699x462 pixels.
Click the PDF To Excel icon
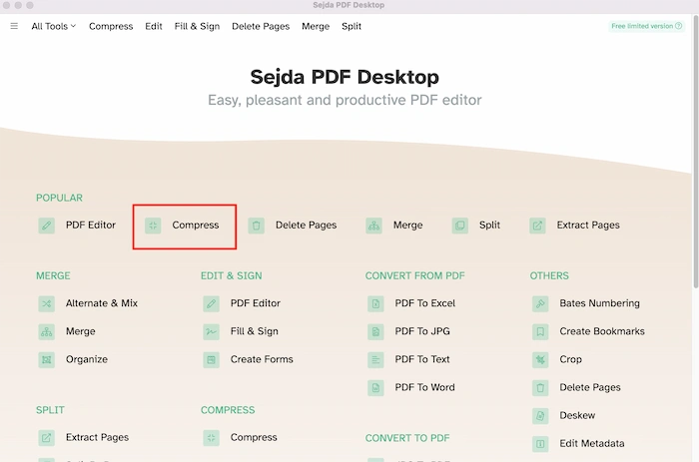point(375,303)
